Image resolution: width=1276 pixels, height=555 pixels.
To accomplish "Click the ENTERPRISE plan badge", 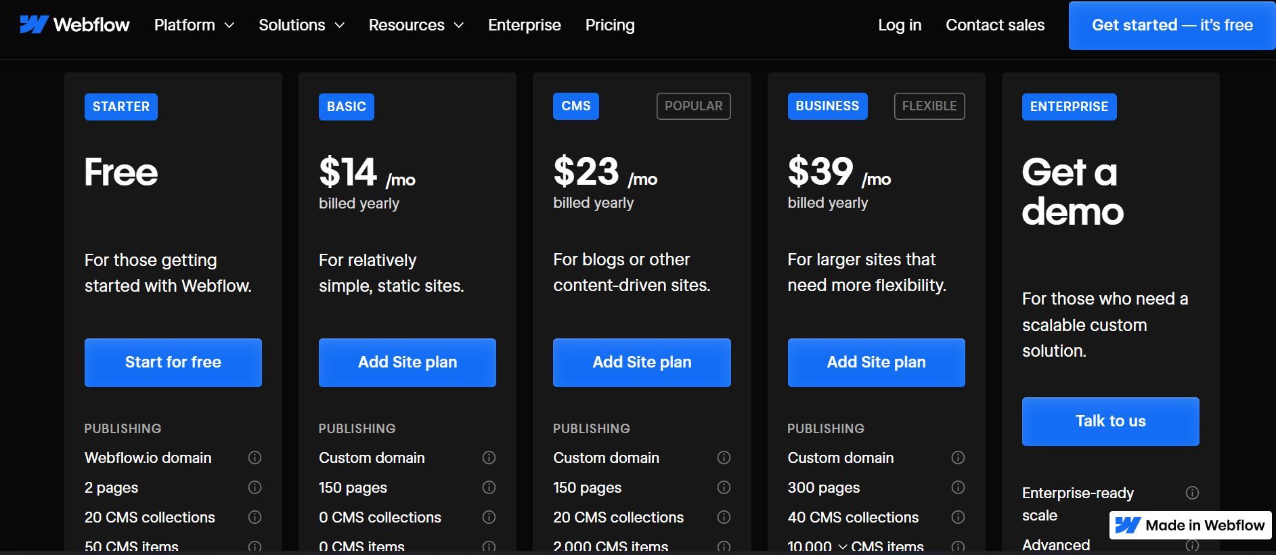I will [1070, 107].
